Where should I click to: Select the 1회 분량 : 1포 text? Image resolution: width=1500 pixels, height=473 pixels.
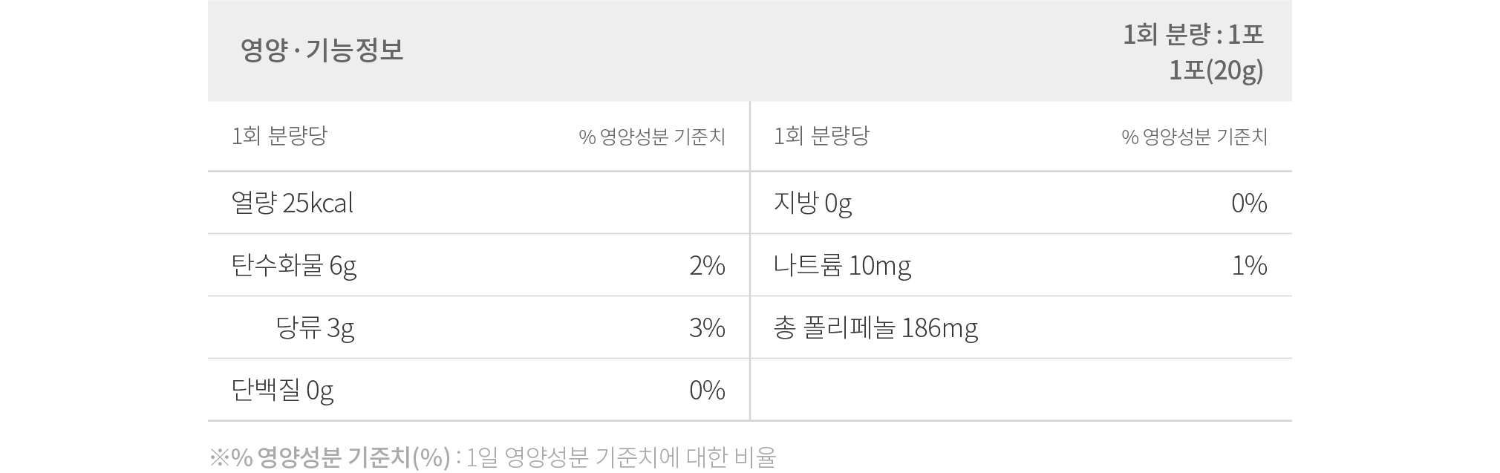pos(1193,34)
